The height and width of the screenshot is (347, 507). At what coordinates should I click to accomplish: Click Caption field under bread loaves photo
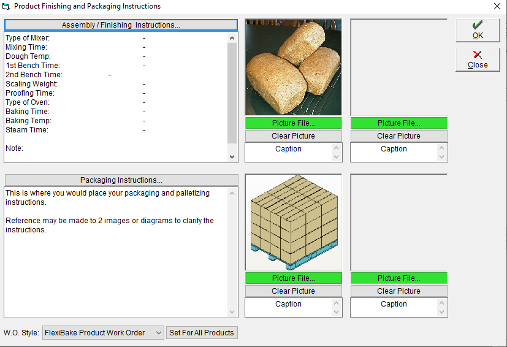[x=288, y=152]
